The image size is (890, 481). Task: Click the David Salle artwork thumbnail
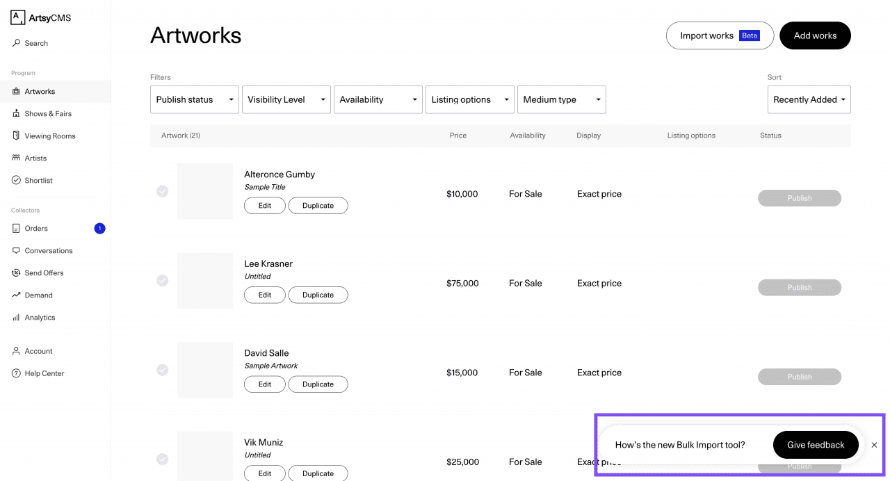pos(205,370)
